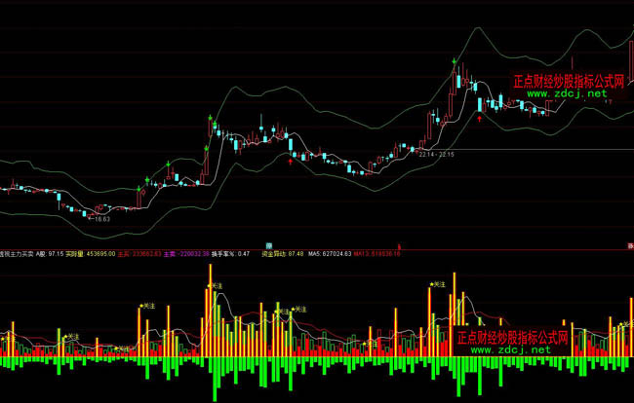This screenshot has height=403, width=634.
Task: Click the green down arrow at the price peak
Action: [x=454, y=62]
